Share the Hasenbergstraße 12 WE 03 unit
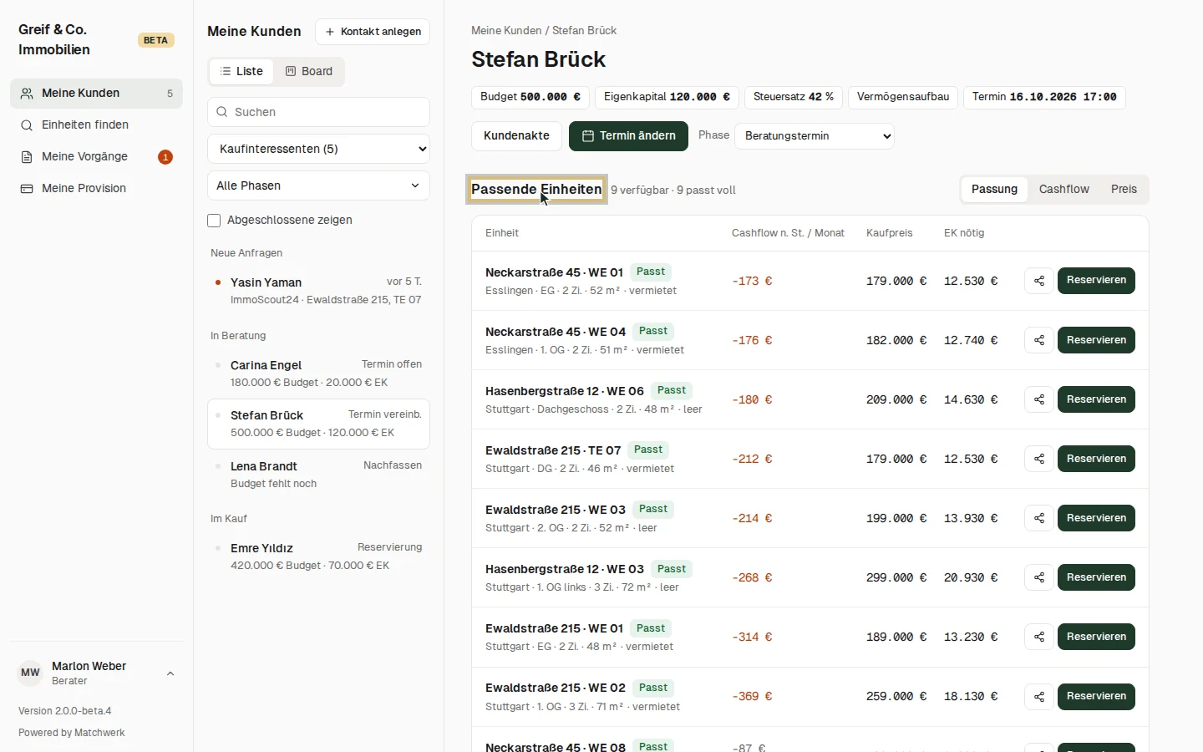The height and width of the screenshot is (752, 1203). tap(1039, 577)
